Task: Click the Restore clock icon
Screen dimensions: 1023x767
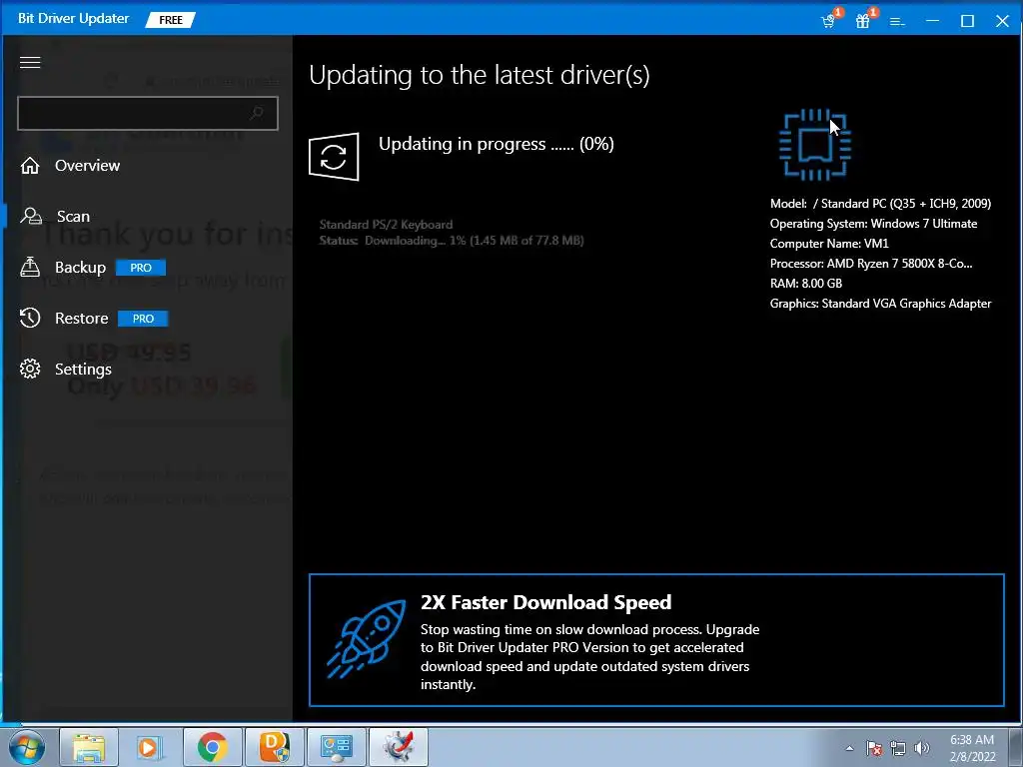Action: [x=30, y=318]
